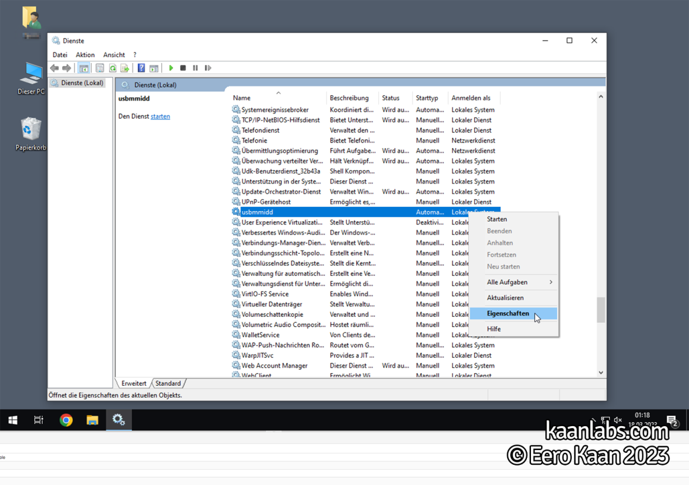Toggle the console tree pane visibility icon
The image size is (689, 485).
84,68
